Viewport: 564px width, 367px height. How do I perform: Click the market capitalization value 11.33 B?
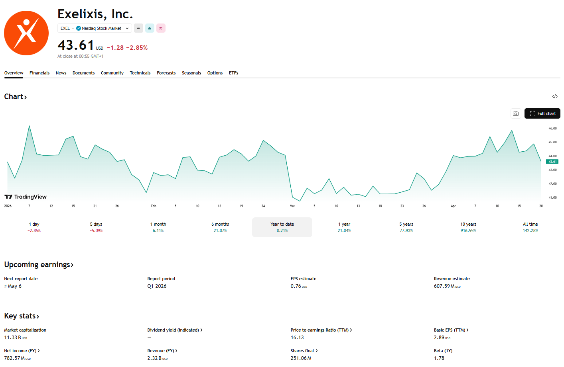(x=16, y=338)
